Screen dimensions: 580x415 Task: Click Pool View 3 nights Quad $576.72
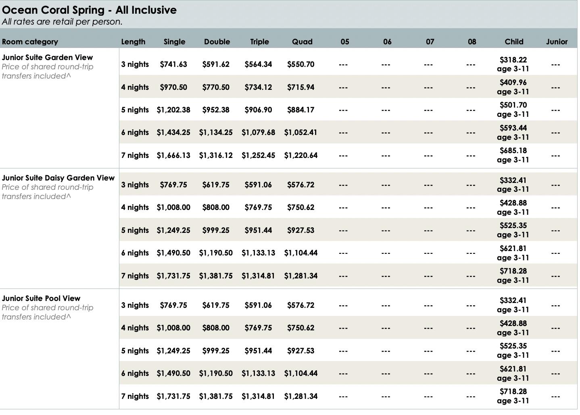300,305
